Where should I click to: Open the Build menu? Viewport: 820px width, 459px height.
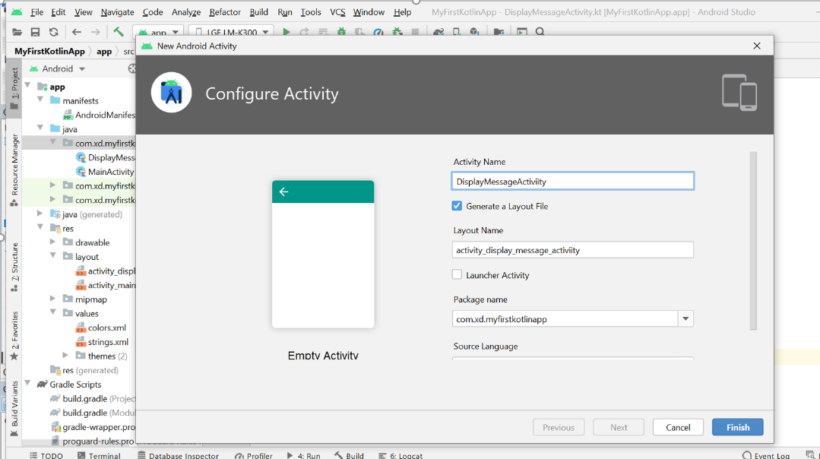coord(258,12)
